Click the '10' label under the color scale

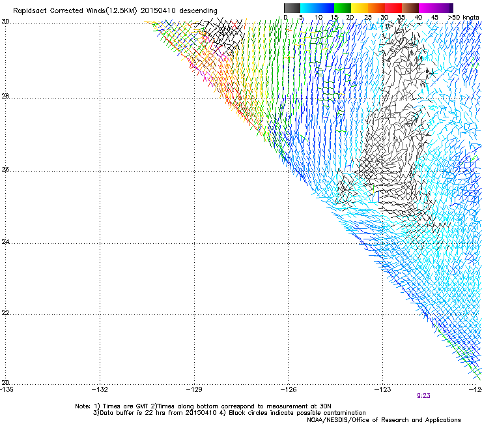[319, 18]
